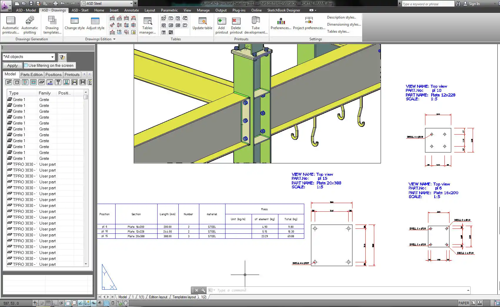This screenshot has width=500, height=307.
Task: Click the Add printout icon
Action: tap(221, 25)
